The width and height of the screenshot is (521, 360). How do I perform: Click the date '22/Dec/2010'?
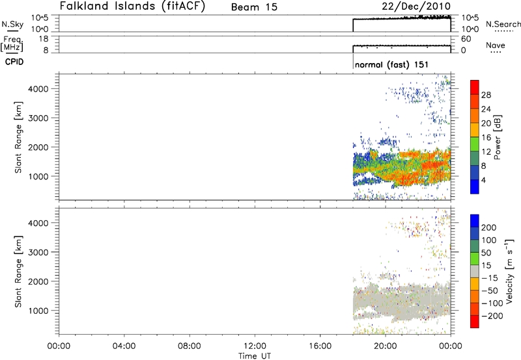pyautogui.click(x=416, y=6)
